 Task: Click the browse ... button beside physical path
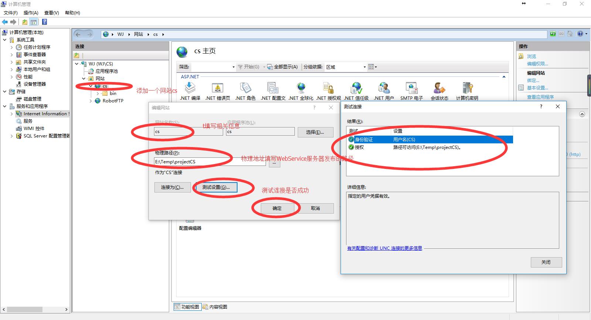pyautogui.click(x=274, y=162)
